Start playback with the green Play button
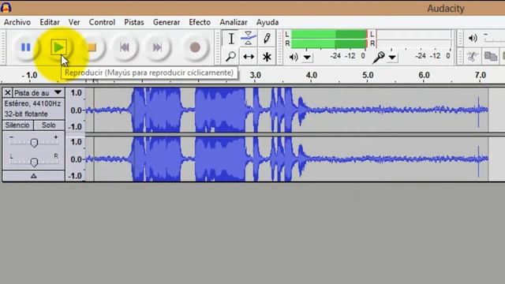Screen dimensions: 505x284 pyautogui.click(x=58, y=47)
